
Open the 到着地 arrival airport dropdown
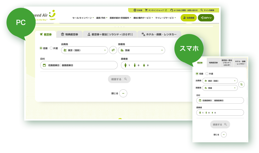click(141, 50)
